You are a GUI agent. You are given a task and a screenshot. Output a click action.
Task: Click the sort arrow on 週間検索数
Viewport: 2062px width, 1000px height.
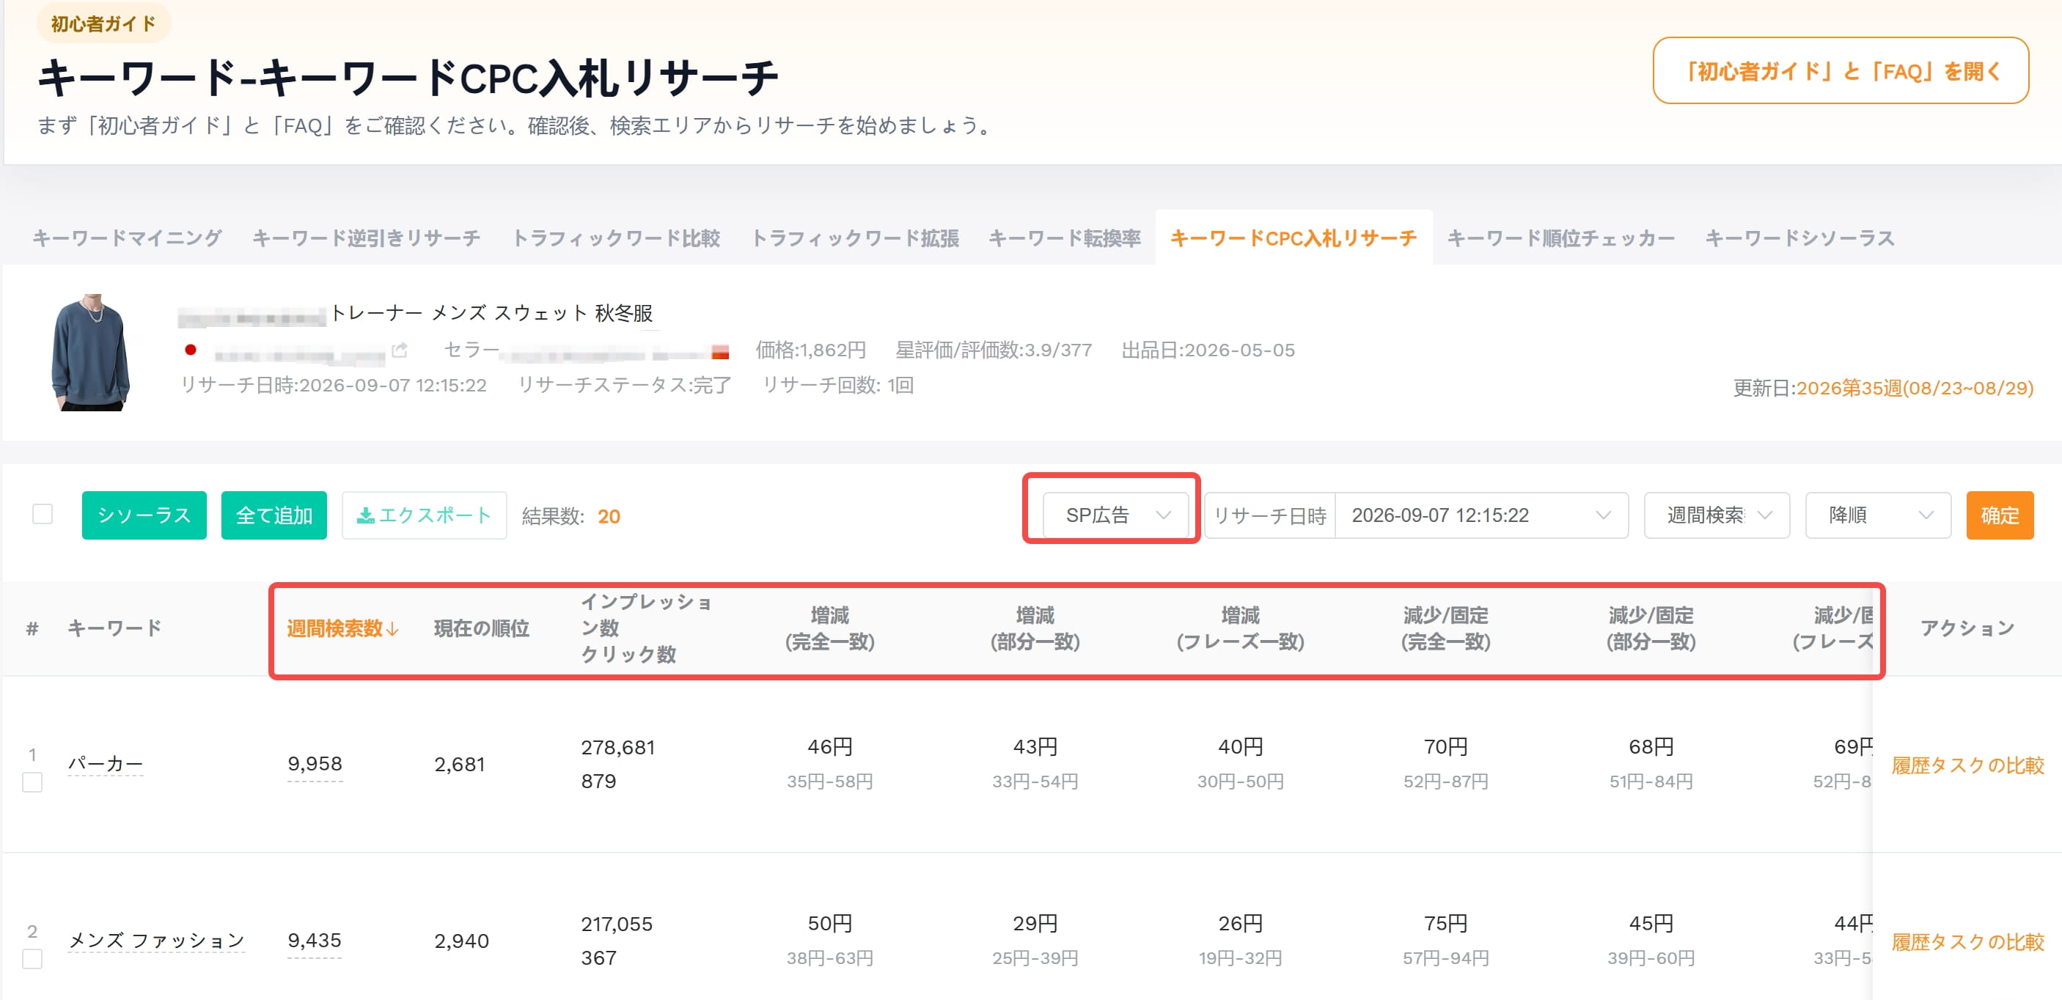[x=392, y=629]
